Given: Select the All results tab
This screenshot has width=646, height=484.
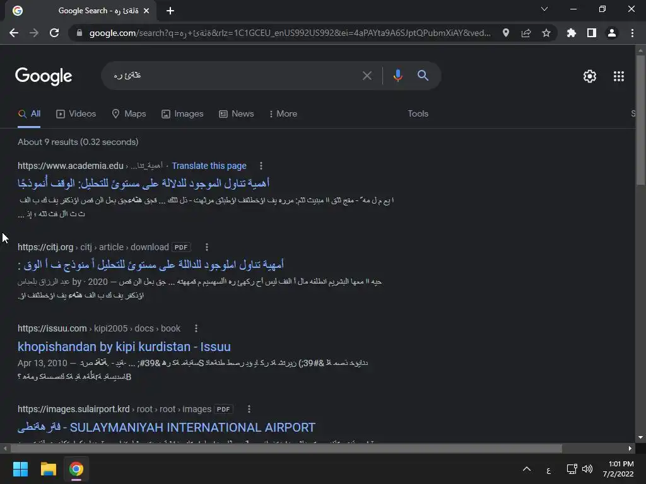Looking at the screenshot, I should (x=29, y=114).
